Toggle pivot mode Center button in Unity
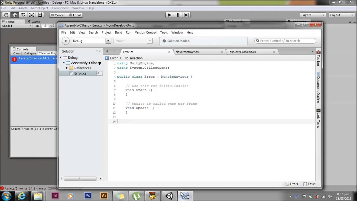Viewport: 357px width, 201px height. tap(58, 15)
